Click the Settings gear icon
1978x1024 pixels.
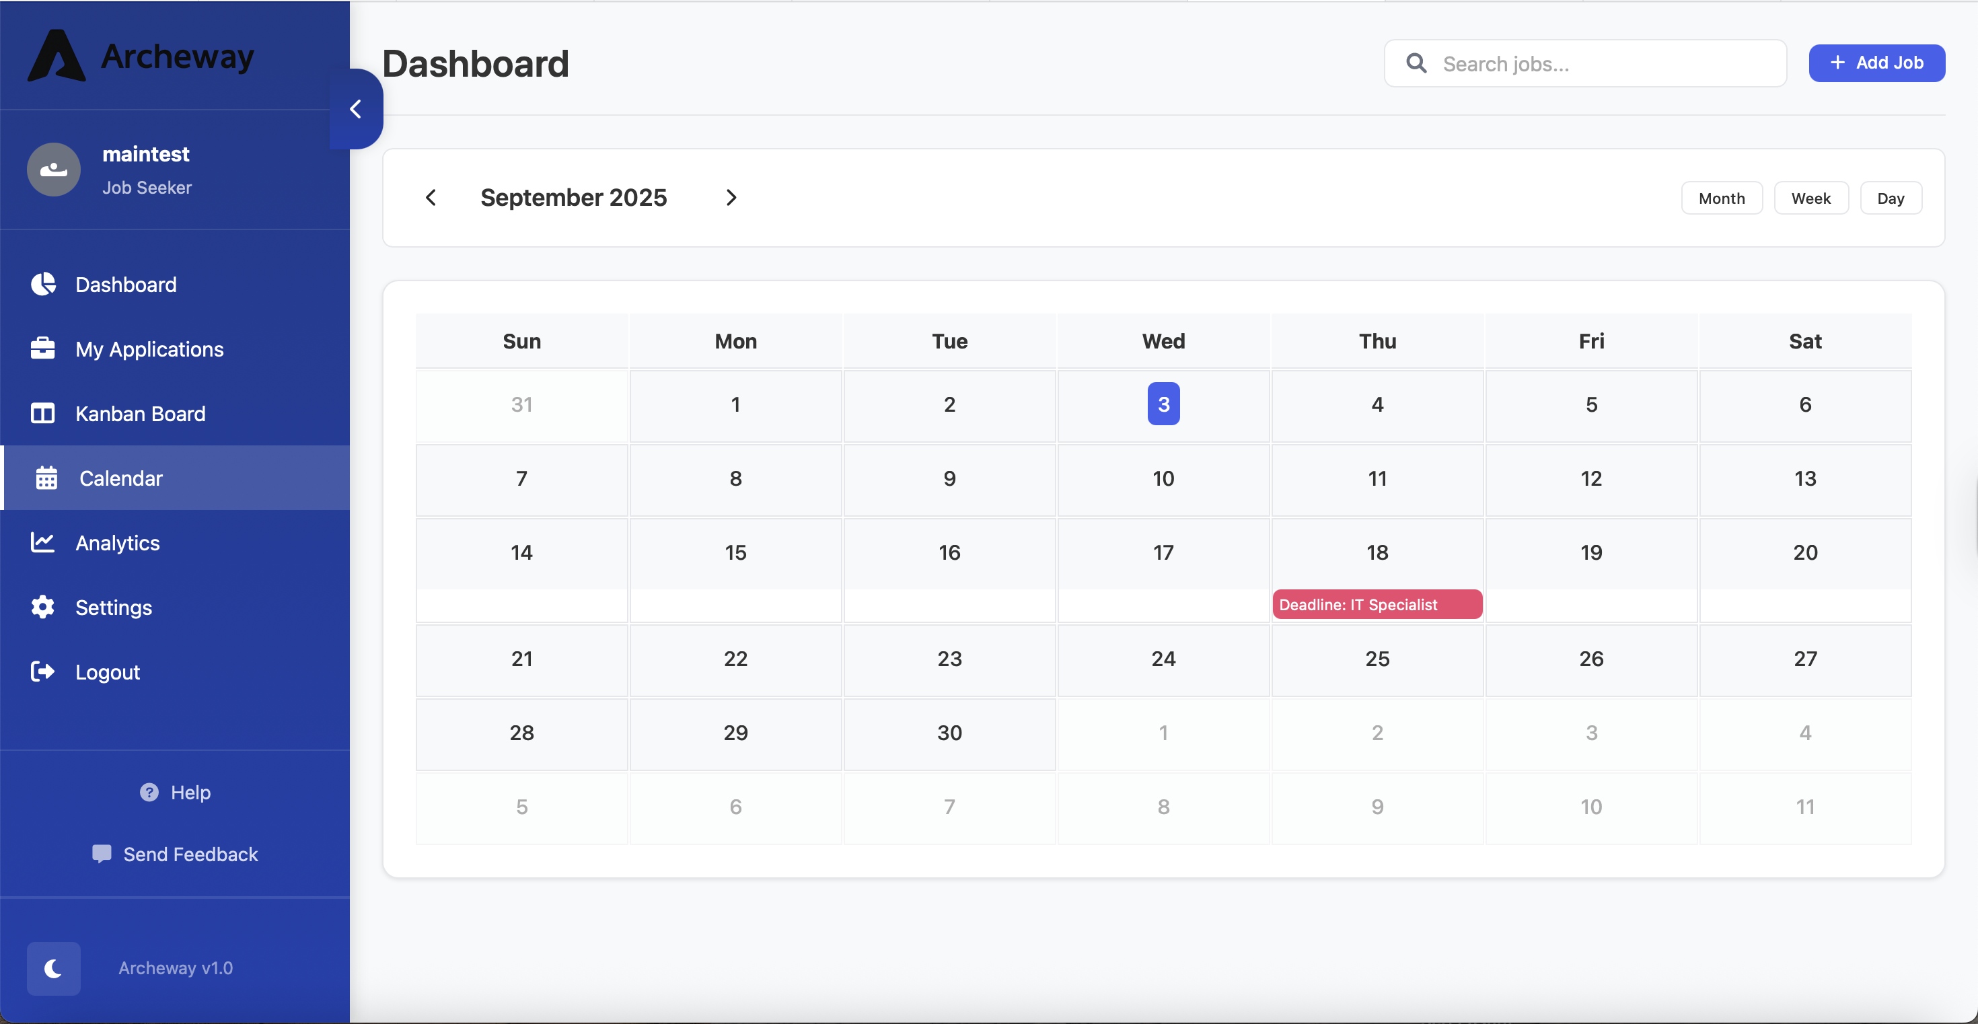(x=42, y=606)
